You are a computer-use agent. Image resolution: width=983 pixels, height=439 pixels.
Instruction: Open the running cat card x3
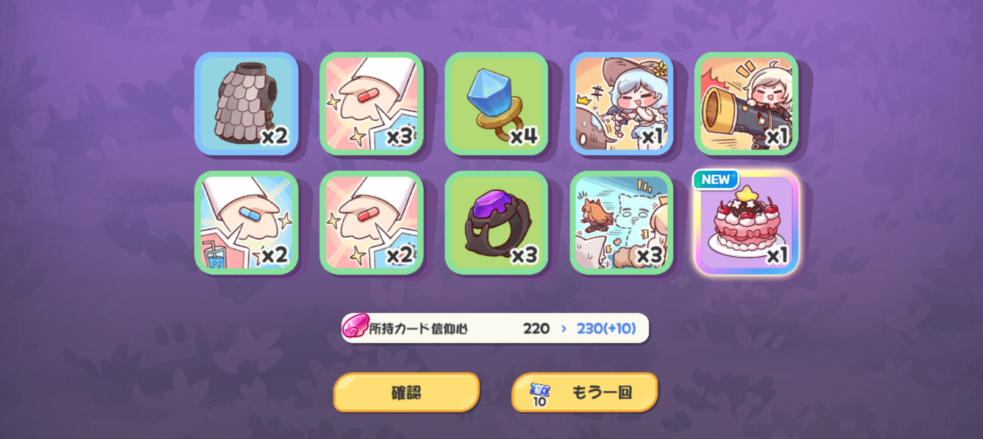(x=621, y=223)
